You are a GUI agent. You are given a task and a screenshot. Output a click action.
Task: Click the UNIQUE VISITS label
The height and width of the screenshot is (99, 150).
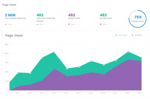coord(74,18)
